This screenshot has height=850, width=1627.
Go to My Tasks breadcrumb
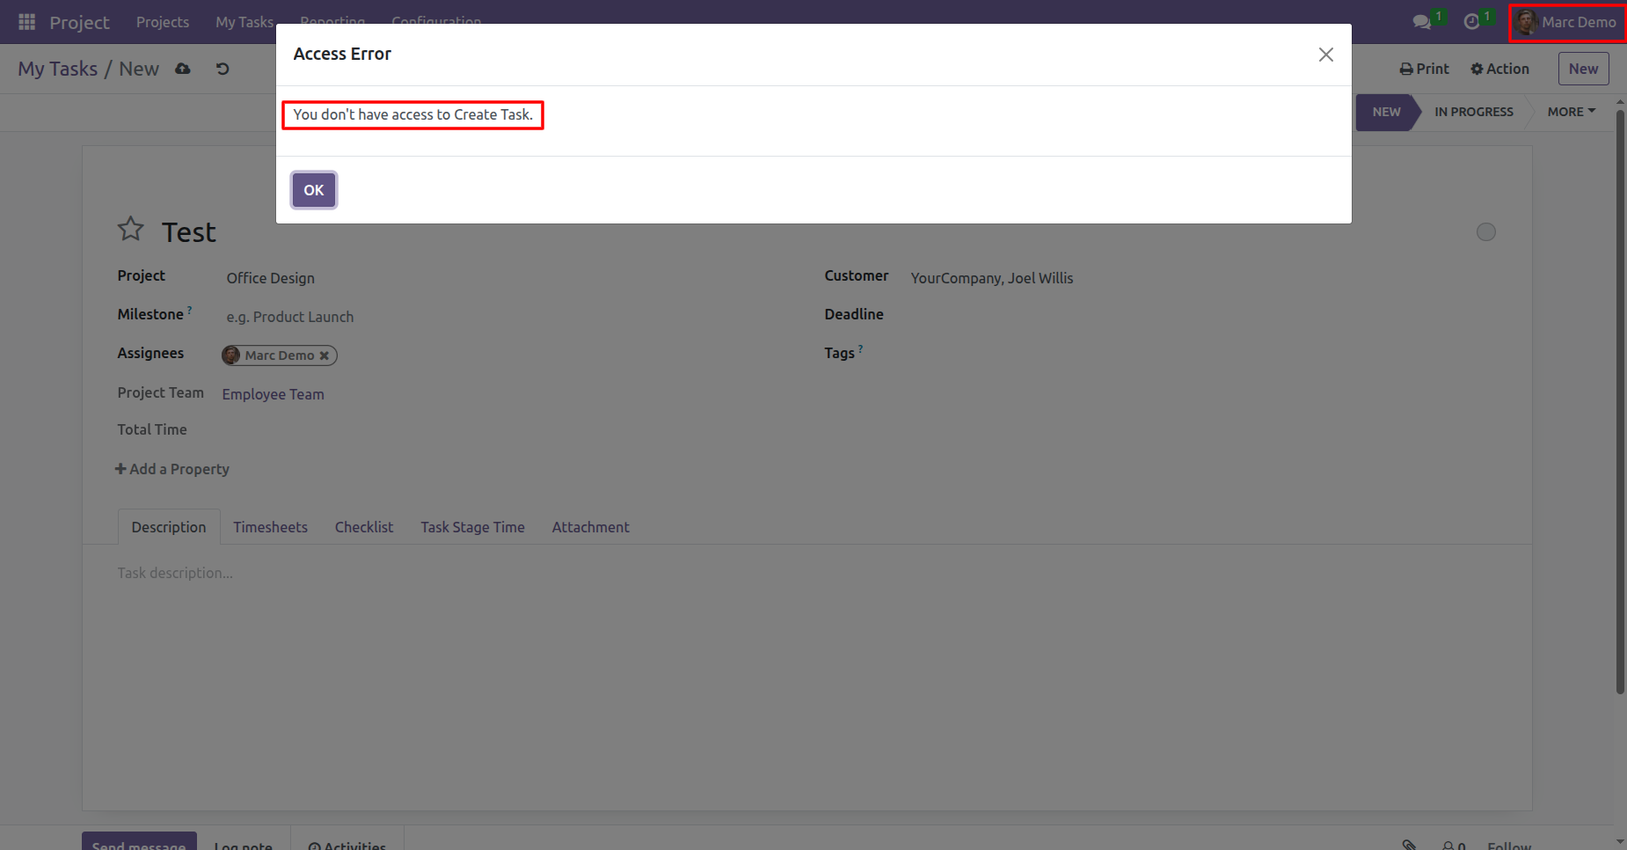click(58, 69)
